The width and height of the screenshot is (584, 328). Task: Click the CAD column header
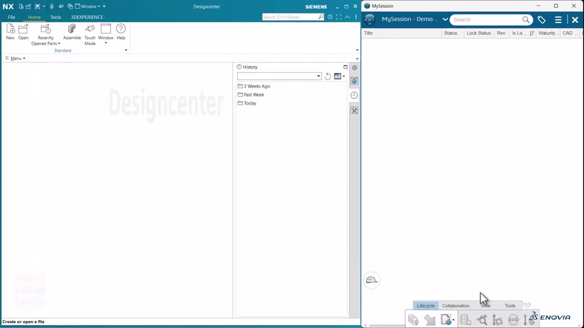[x=570, y=33]
